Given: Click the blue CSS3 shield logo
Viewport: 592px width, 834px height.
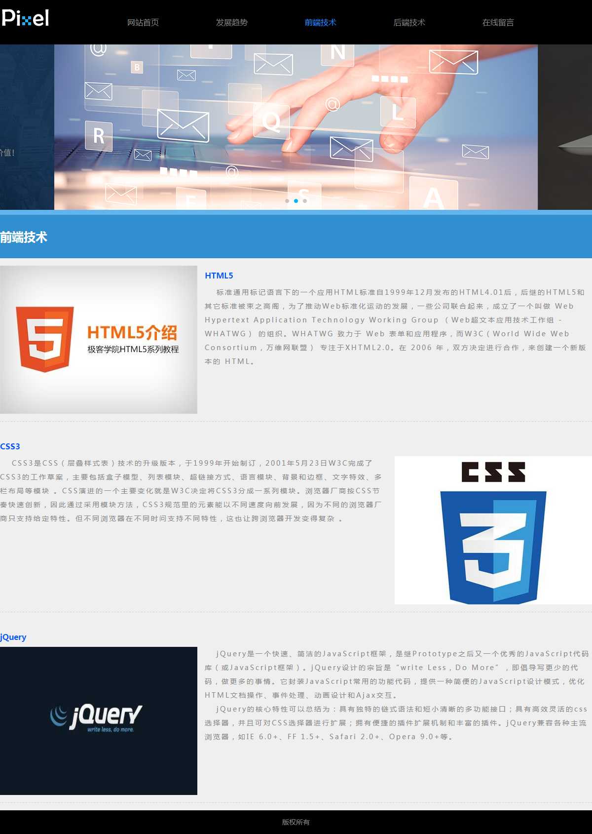Looking at the screenshot, I should pos(493,546).
